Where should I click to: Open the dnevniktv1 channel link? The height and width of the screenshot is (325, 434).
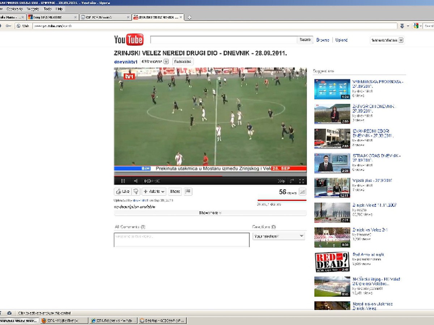(126, 62)
